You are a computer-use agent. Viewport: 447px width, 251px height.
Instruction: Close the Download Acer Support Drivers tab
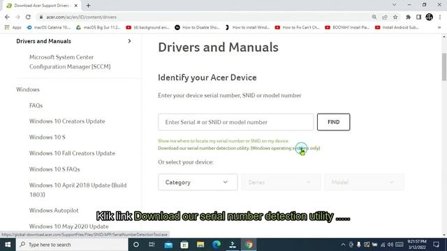coord(76,6)
